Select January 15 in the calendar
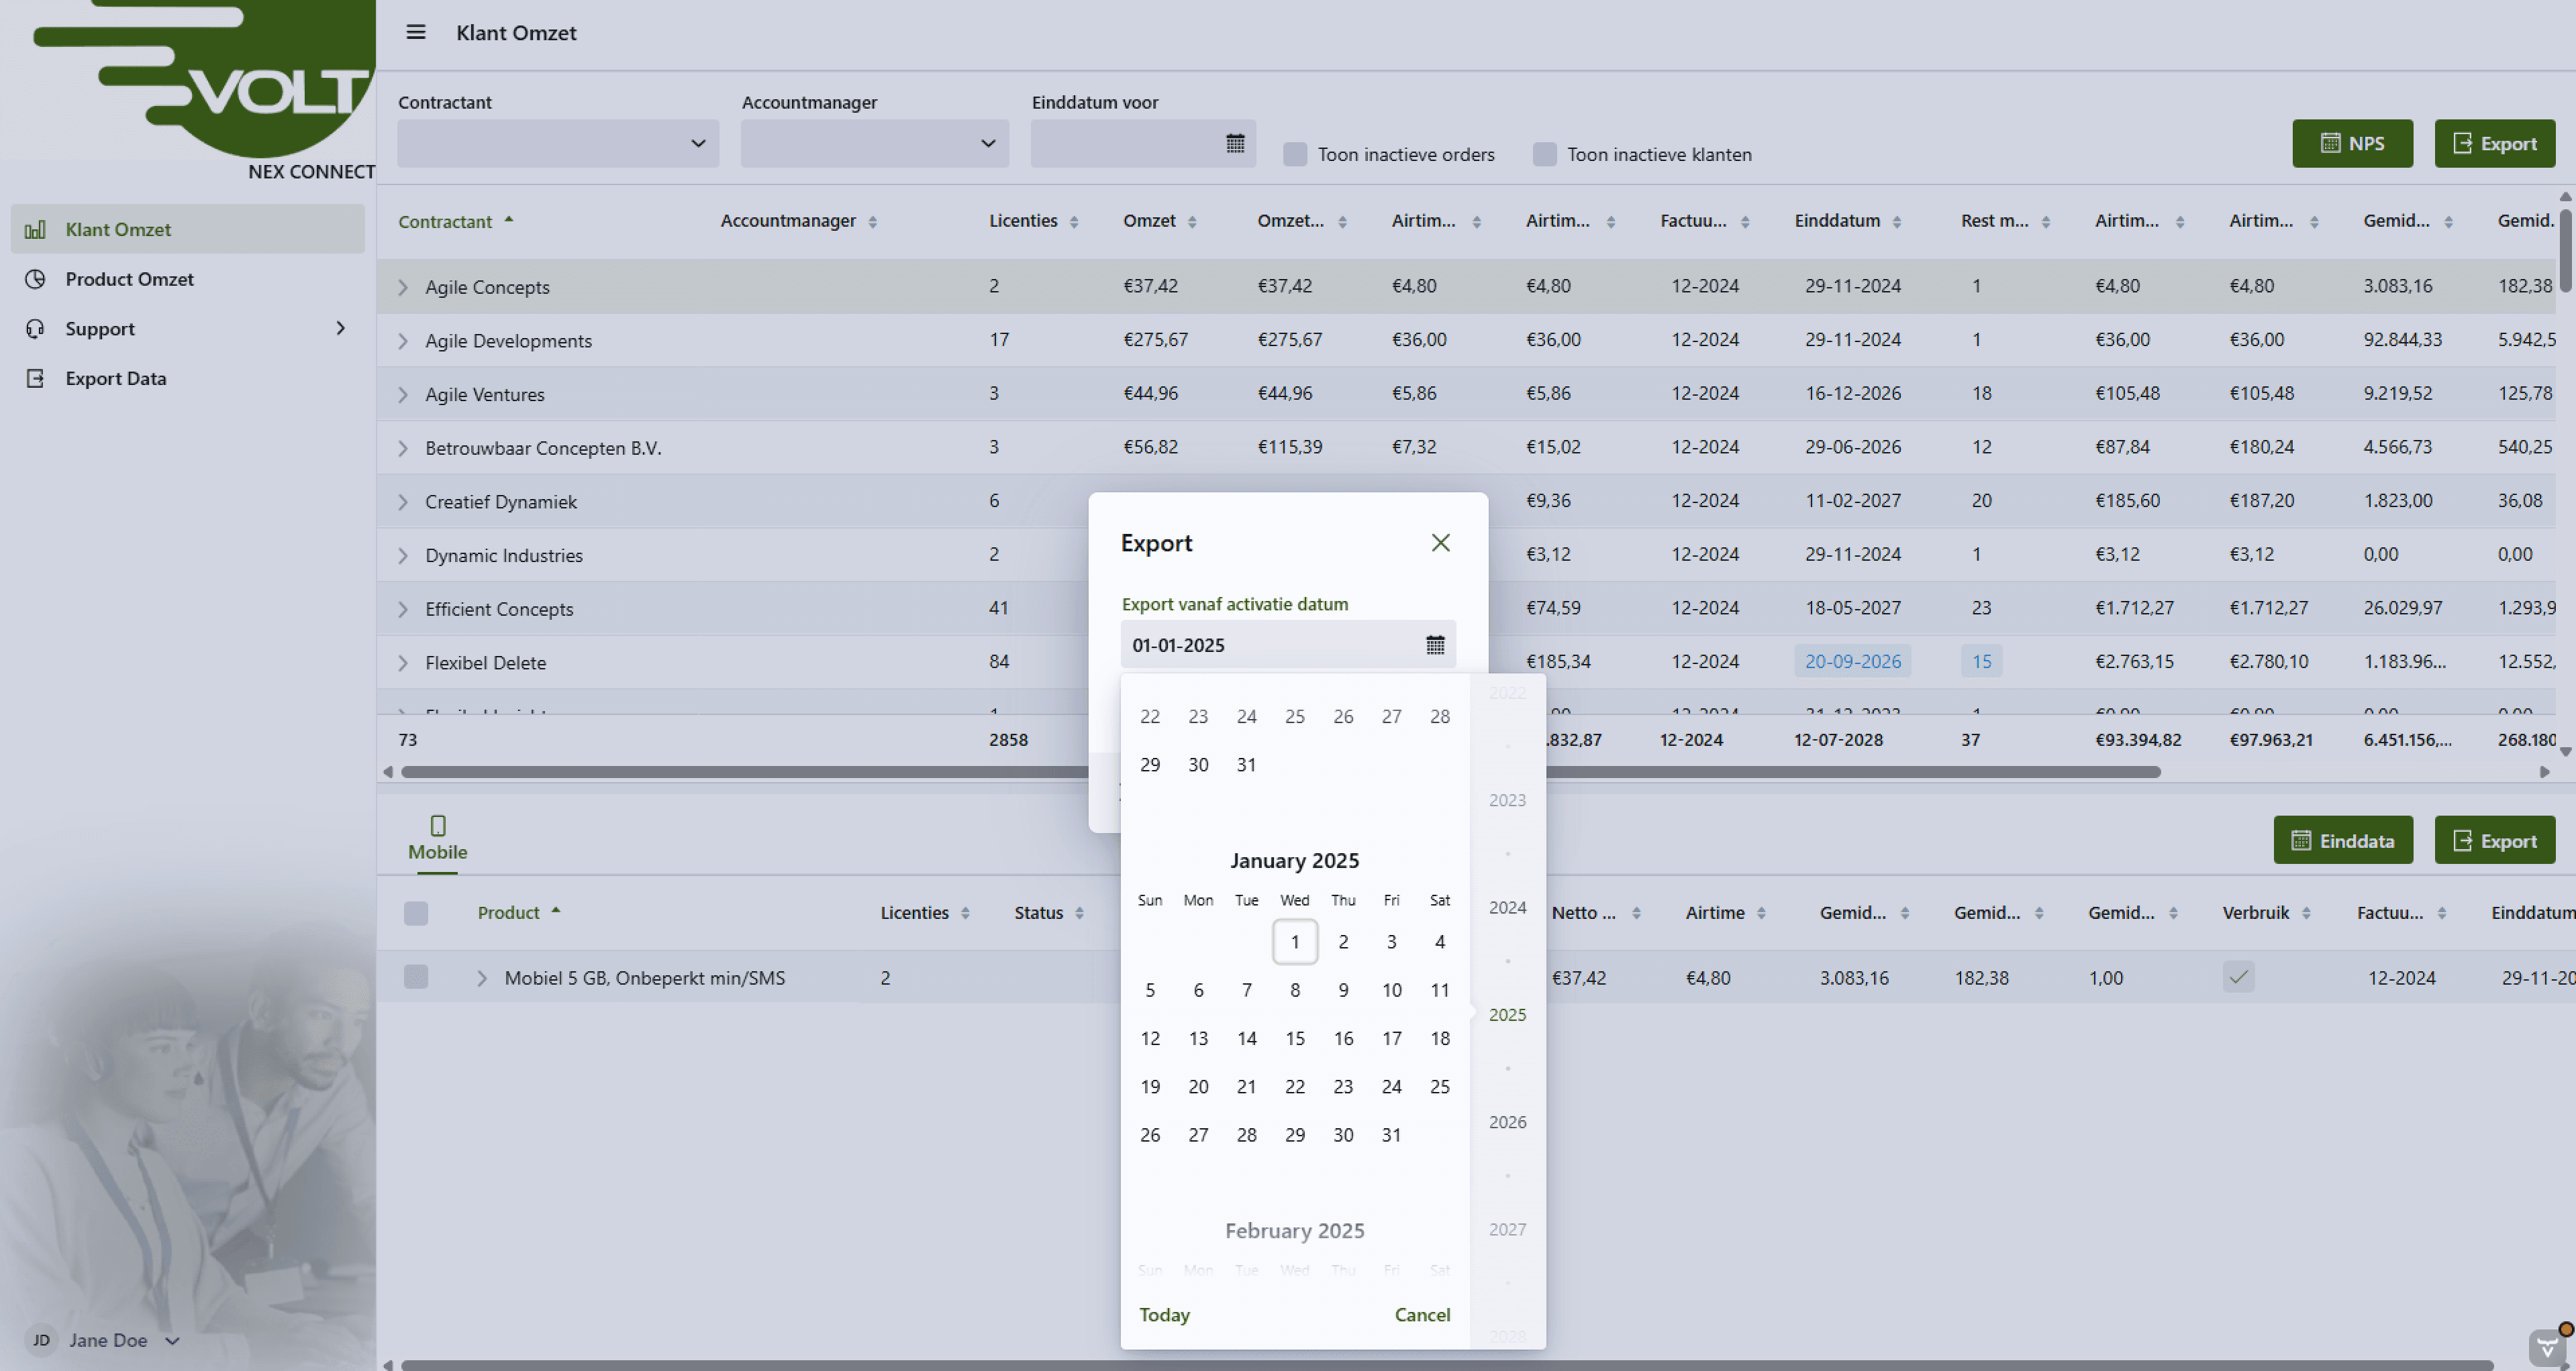2576x1371 pixels. click(1294, 1038)
